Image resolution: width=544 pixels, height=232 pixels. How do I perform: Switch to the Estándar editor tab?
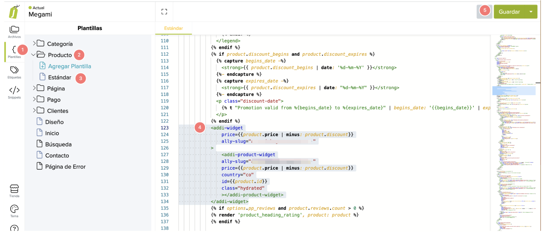173,28
